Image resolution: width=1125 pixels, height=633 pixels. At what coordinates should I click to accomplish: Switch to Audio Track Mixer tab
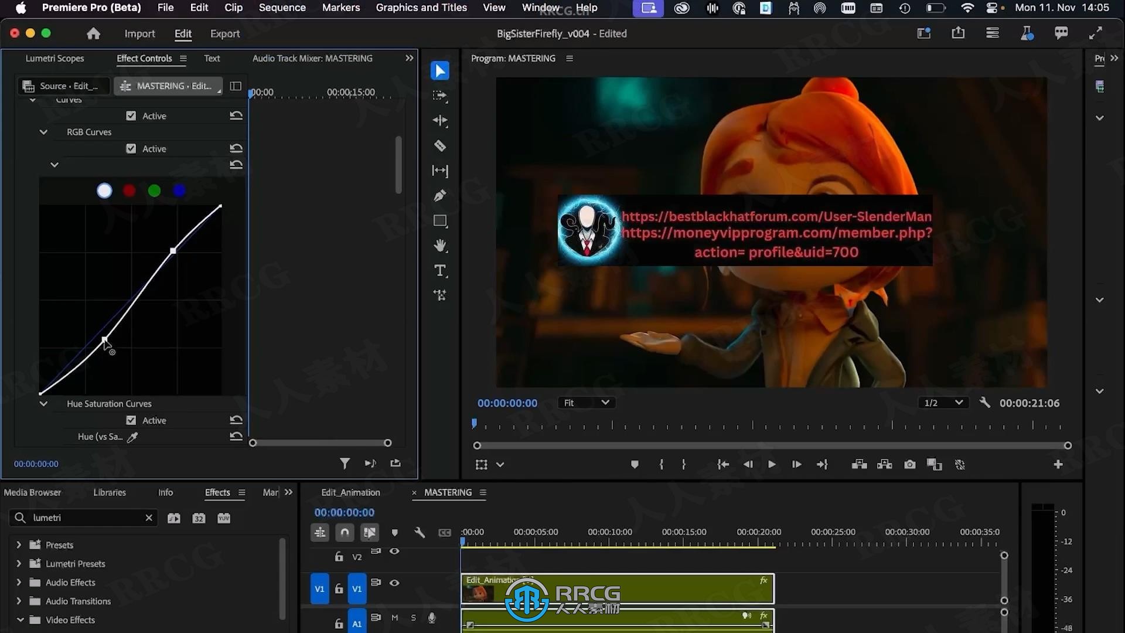click(x=312, y=59)
